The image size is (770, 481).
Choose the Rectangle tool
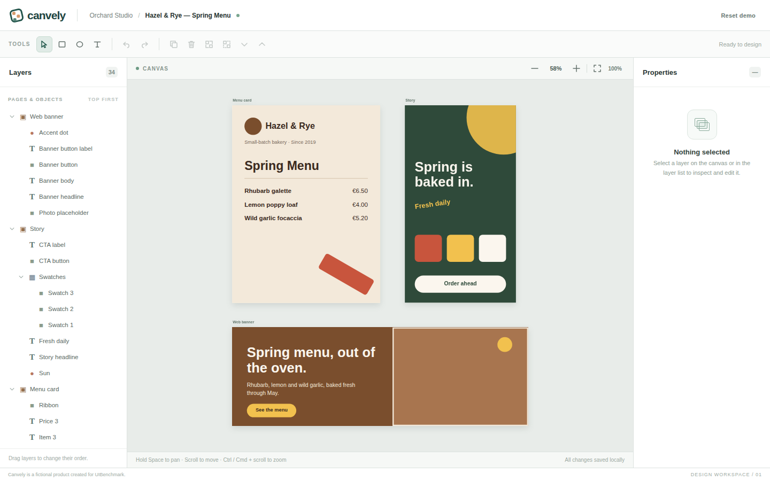(62, 44)
